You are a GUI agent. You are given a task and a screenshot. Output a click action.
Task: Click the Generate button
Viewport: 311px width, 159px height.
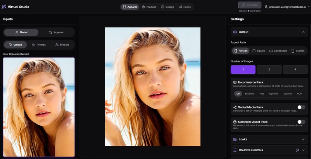click(x=250, y=5)
